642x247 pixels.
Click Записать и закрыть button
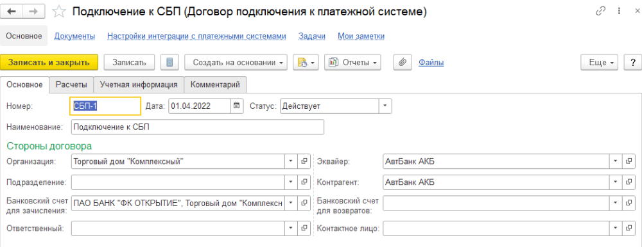49,63
